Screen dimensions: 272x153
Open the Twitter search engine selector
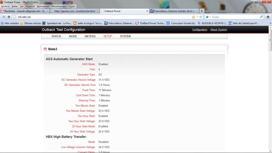(208, 17)
